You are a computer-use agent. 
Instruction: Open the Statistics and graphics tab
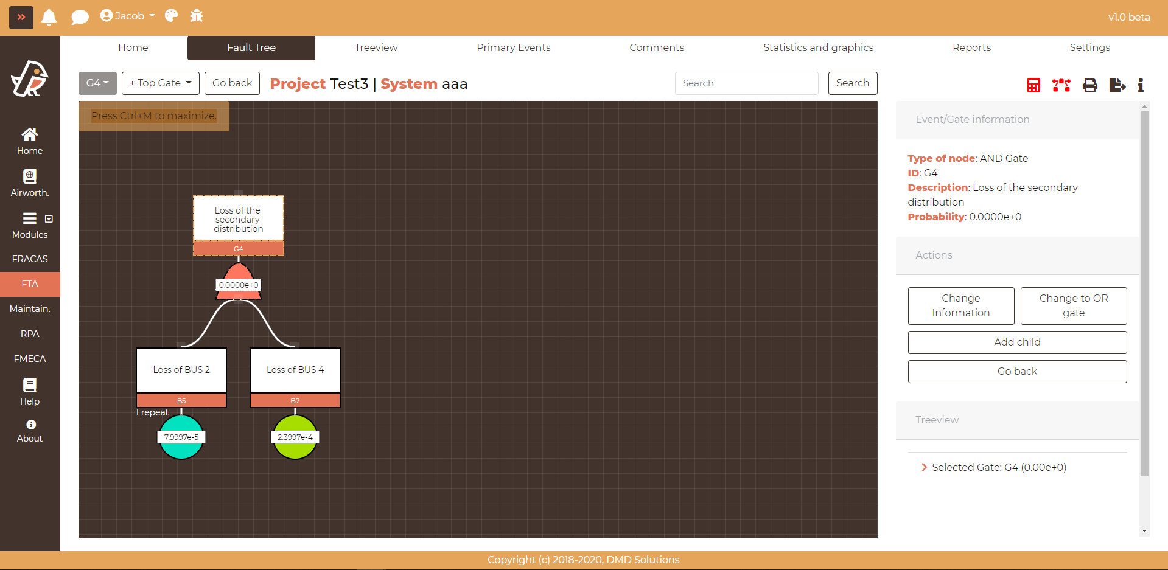click(818, 47)
